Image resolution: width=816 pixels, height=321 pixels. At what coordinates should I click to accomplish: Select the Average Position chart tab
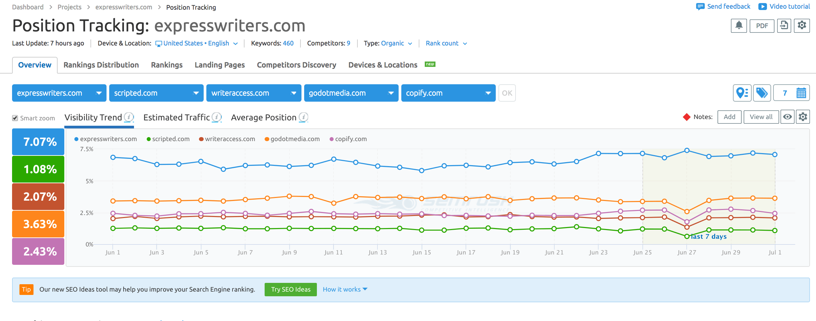(264, 117)
